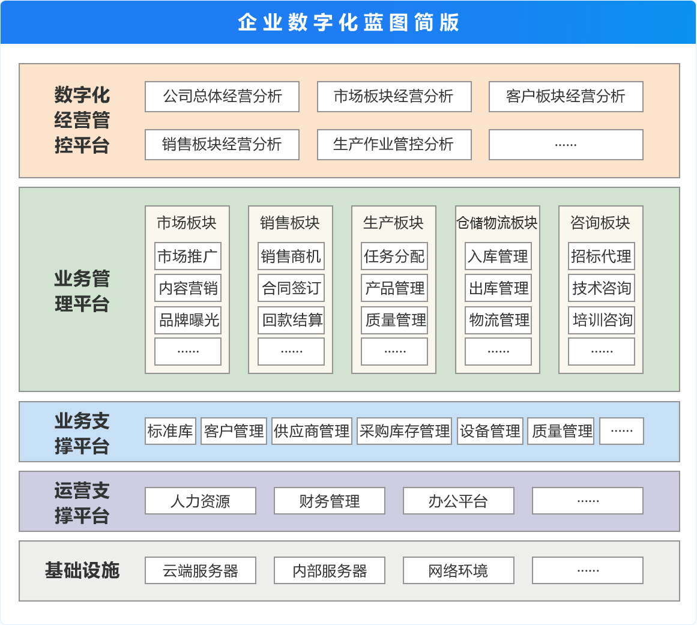The image size is (697, 625).
Task: Click 人力资源 box
Action: (201, 501)
